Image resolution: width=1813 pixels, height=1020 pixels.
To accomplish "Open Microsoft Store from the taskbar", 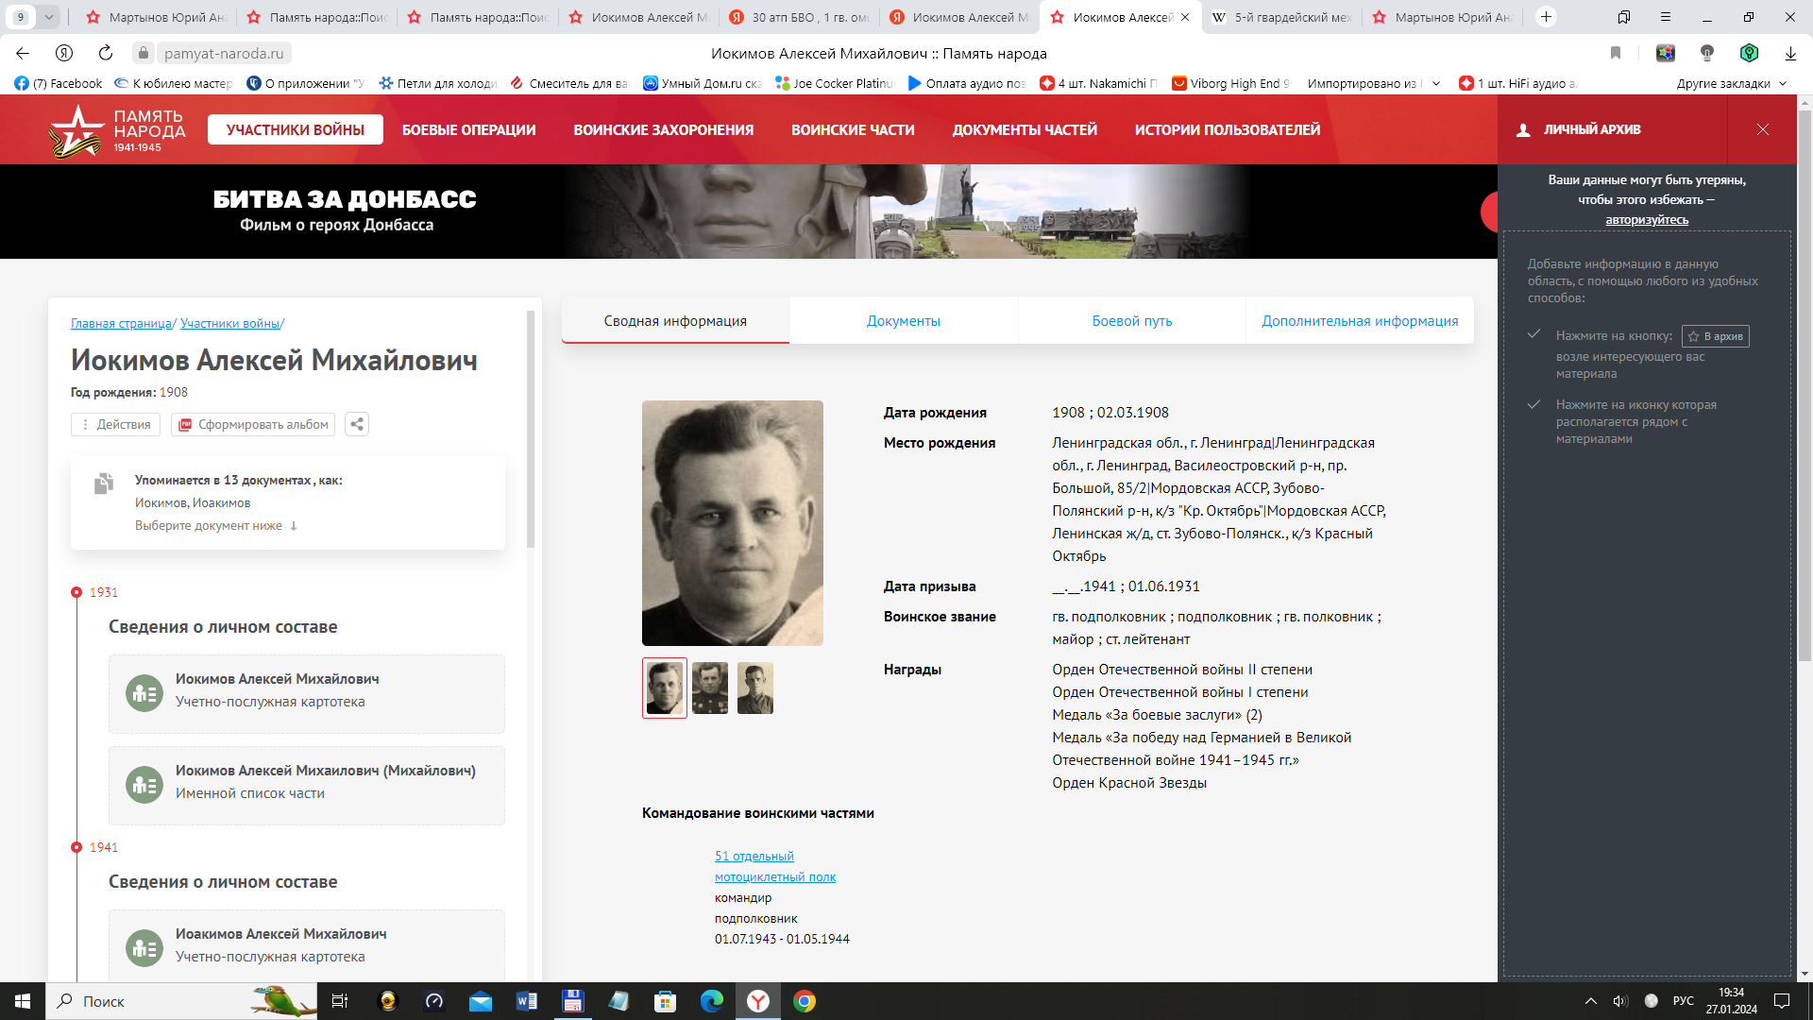I will click(x=666, y=1001).
